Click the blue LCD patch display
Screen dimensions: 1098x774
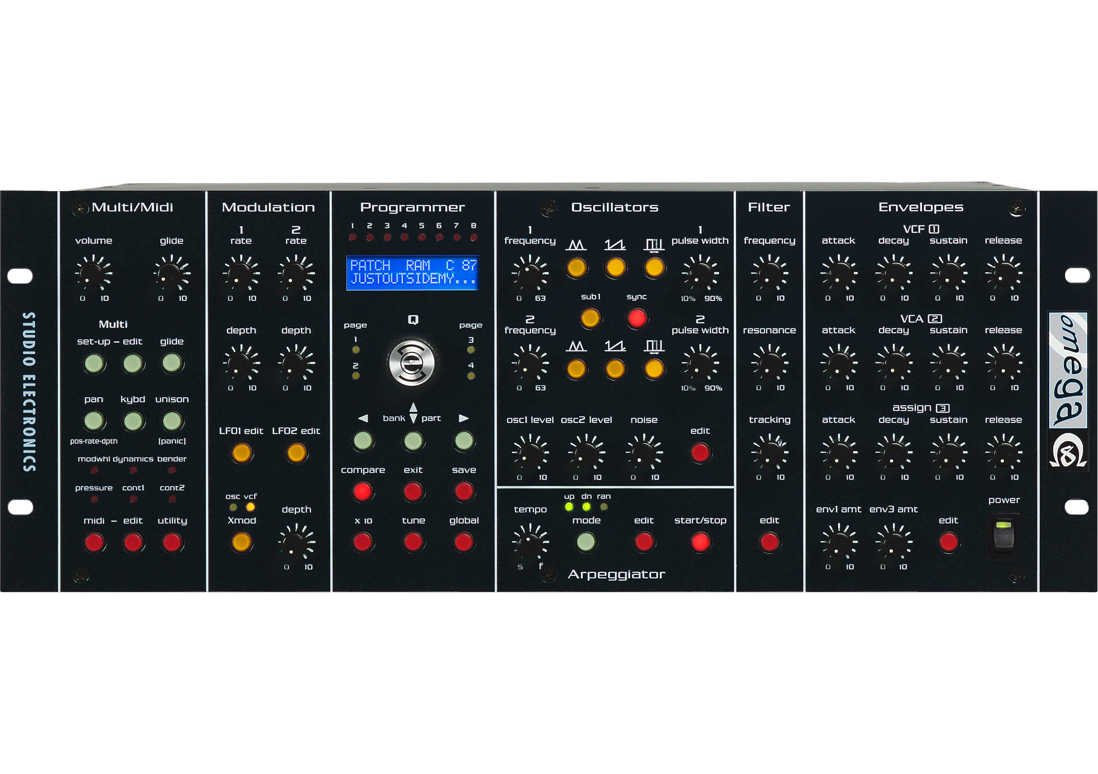[413, 272]
